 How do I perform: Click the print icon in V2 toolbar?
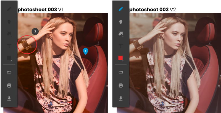pos(121,86)
